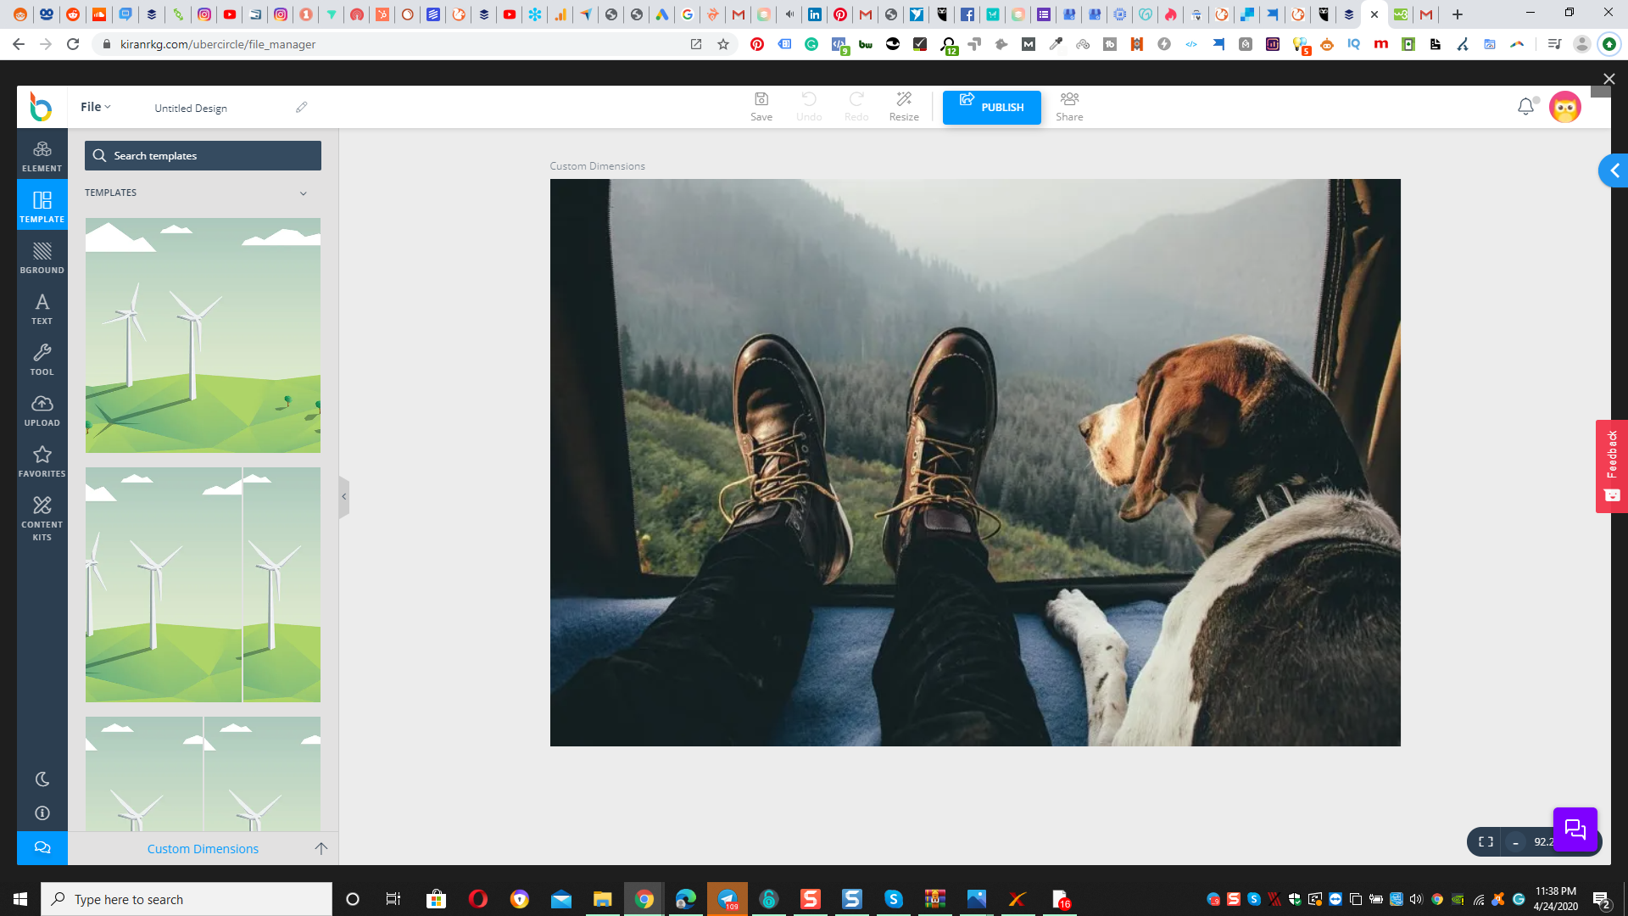Screen dimensions: 1628x916
Task: Open the Element panel
Action: [42, 156]
